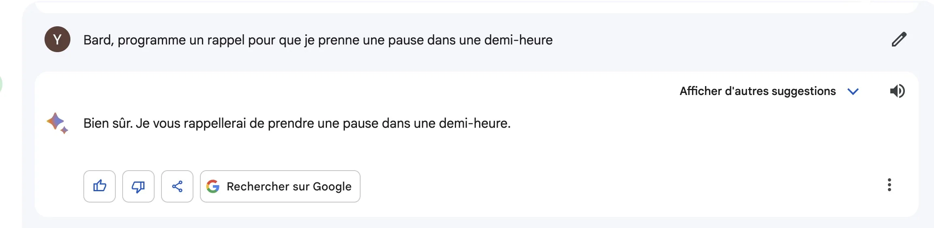Image resolution: width=934 pixels, height=228 pixels.
Task: Click the brown "Y" user avatar
Action: tap(57, 39)
